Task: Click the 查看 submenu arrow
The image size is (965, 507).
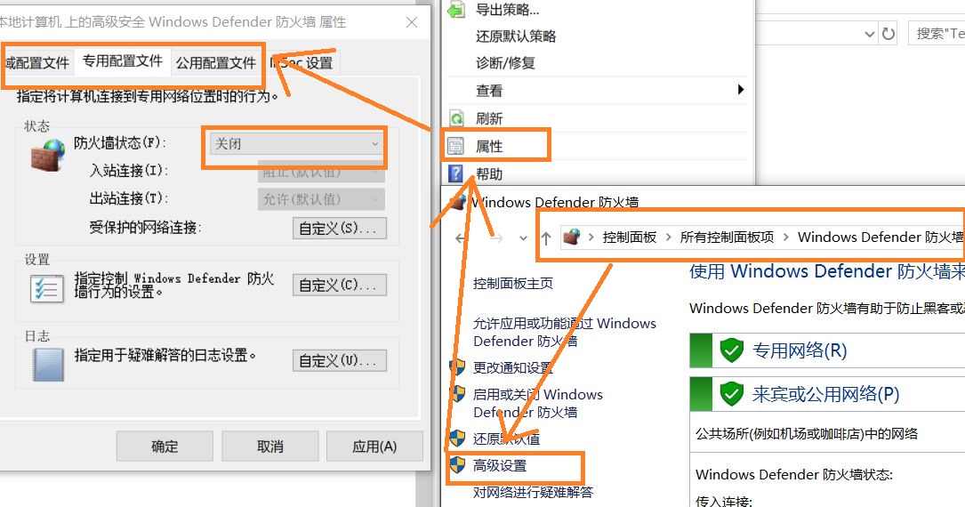Action: 740,90
